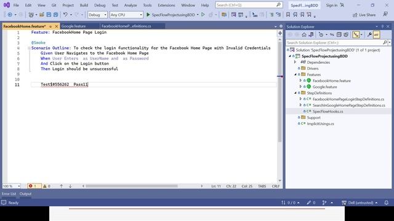Open the Test menu
394x221 pixels.
point(115,5)
